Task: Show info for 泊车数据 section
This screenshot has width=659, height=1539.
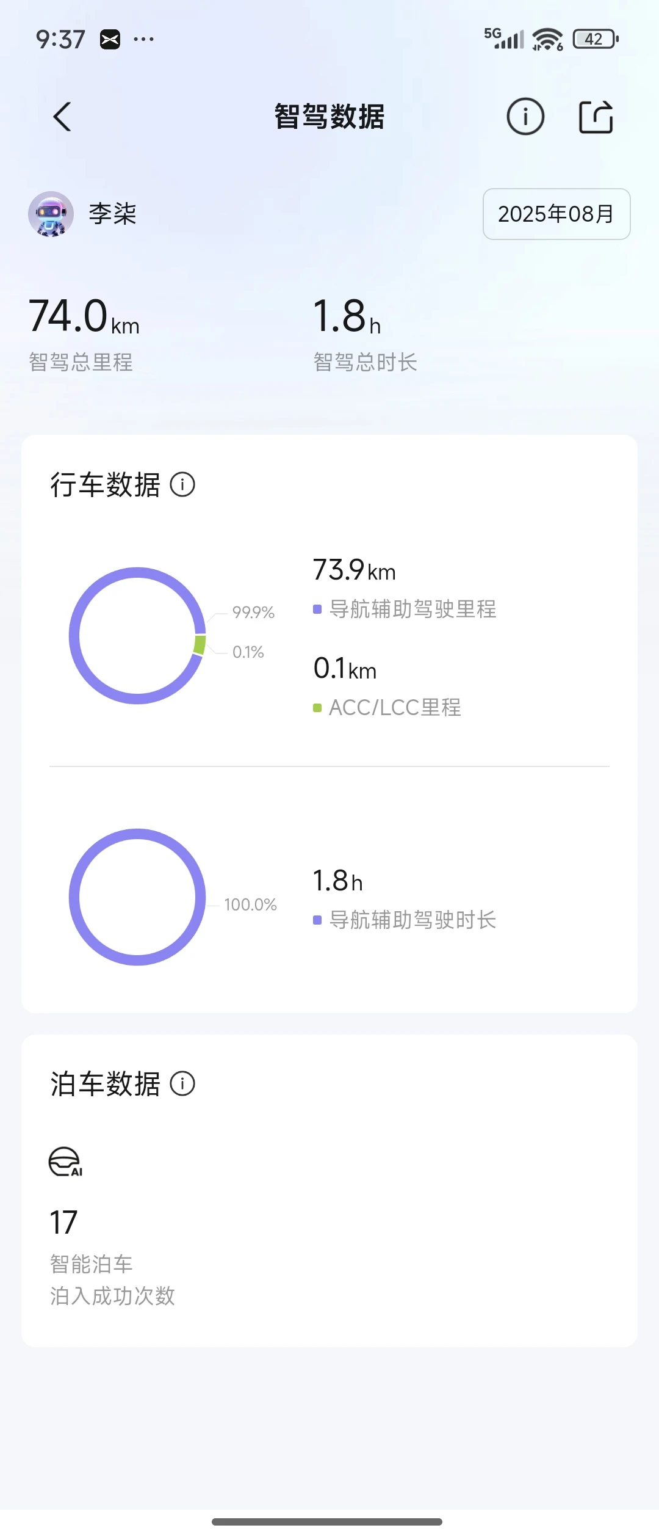Action: click(x=182, y=1084)
